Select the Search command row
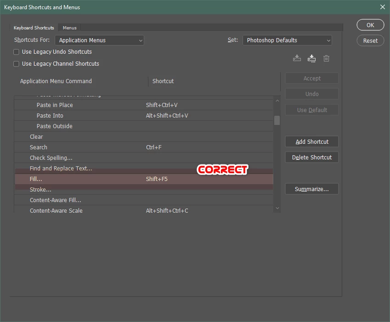 [x=143, y=147]
